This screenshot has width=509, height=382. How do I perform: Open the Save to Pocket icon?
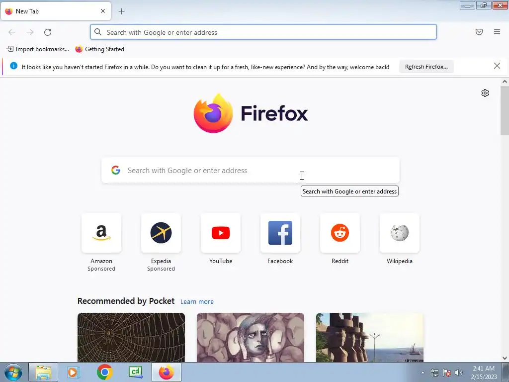(x=479, y=32)
